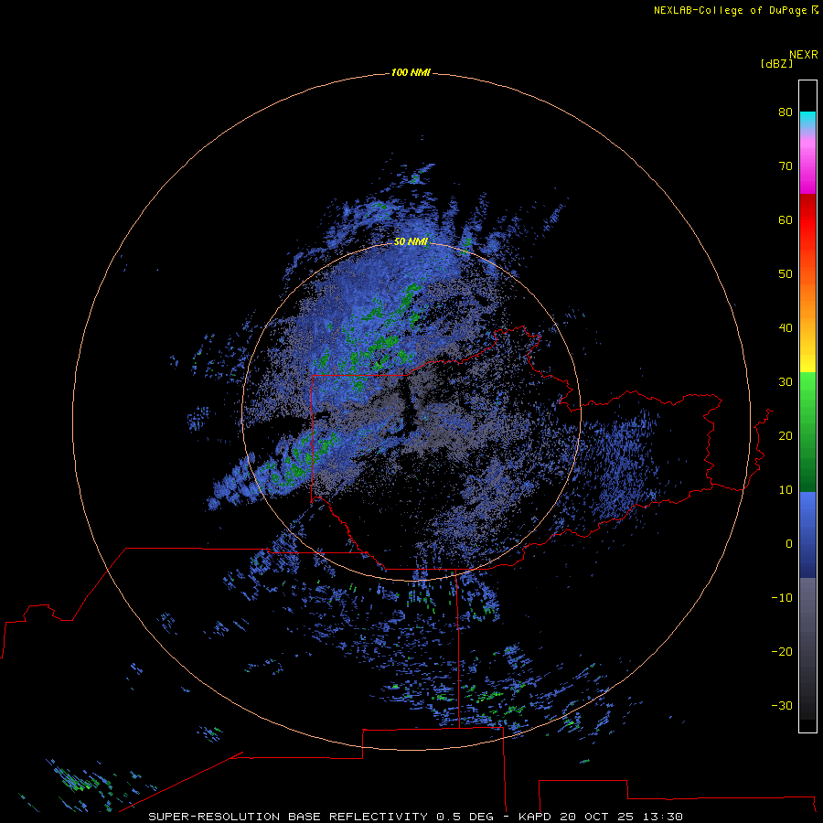Click the 80 dBZ scale value
This screenshot has width=823, height=823.
tap(786, 112)
